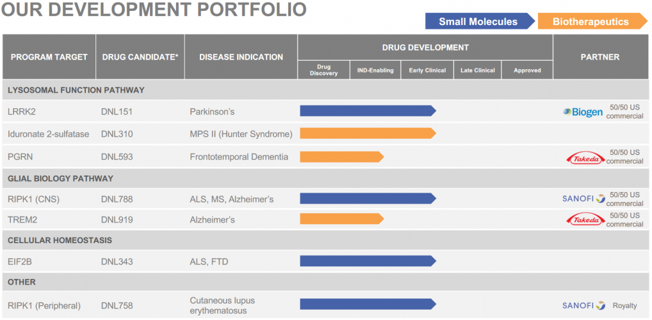
Task: Select the Cellular Homeostasis section header
Action: [x=60, y=240]
